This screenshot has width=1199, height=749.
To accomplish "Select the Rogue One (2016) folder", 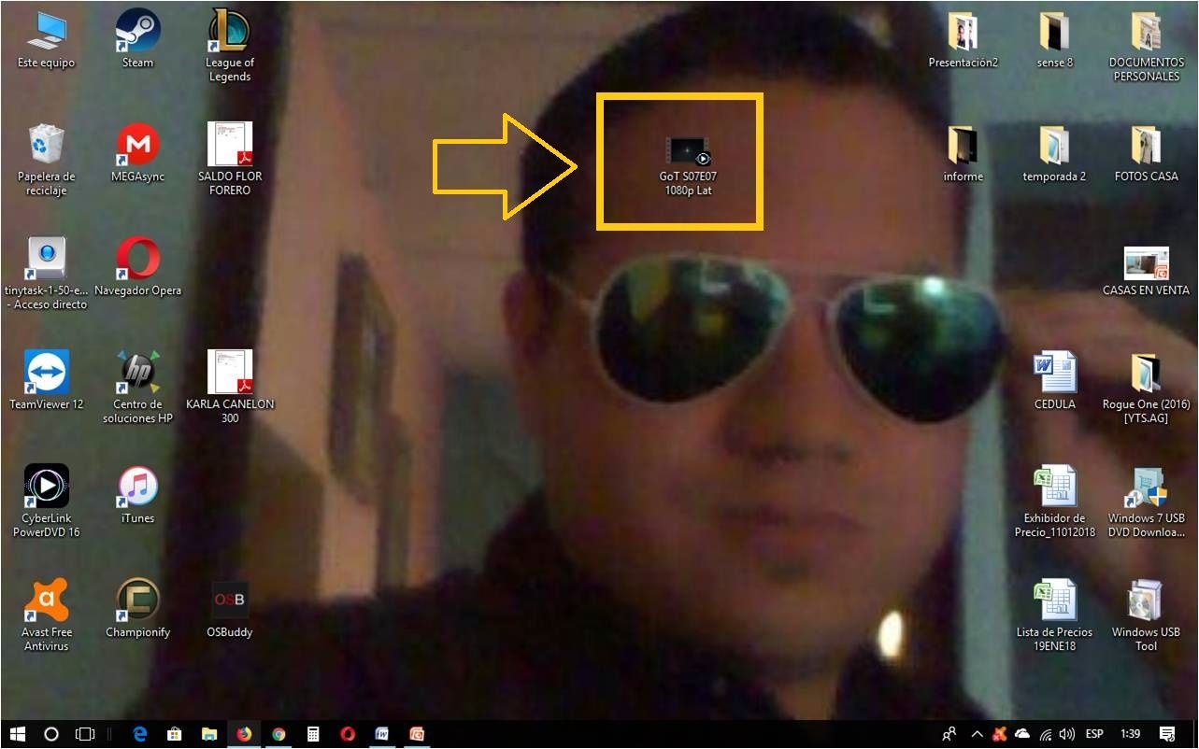I will click(1146, 389).
